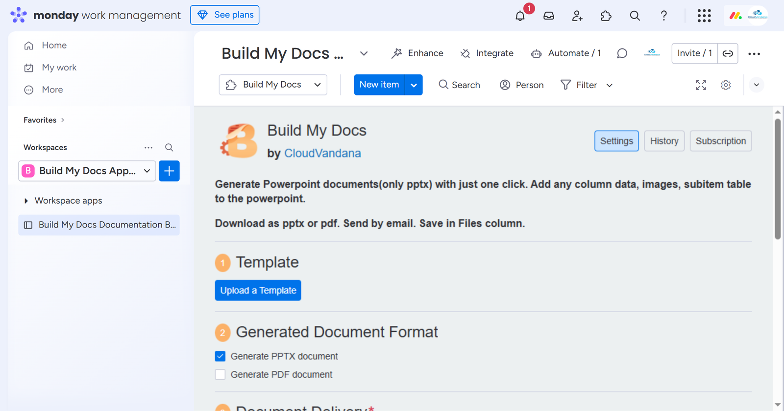Search workspaces with the magnifier icon
Image resolution: width=784 pixels, height=411 pixels.
pos(169,147)
